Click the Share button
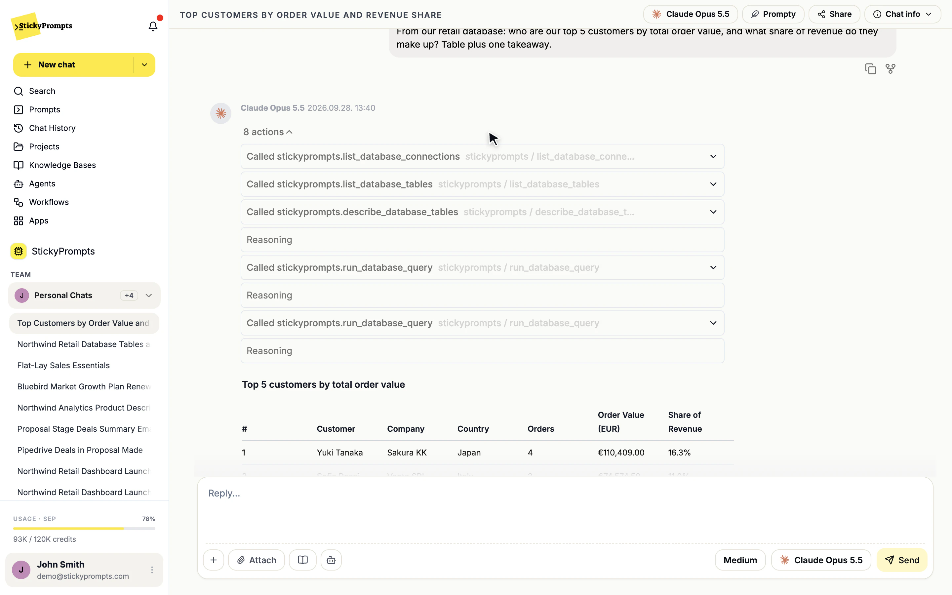 pyautogui.click(x=834, y=14)
